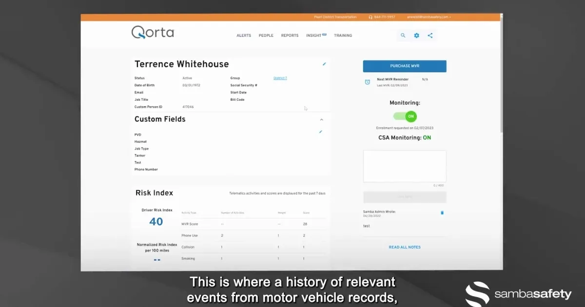
Task: Open the INSIGHT menu
Action: point(316,36)
